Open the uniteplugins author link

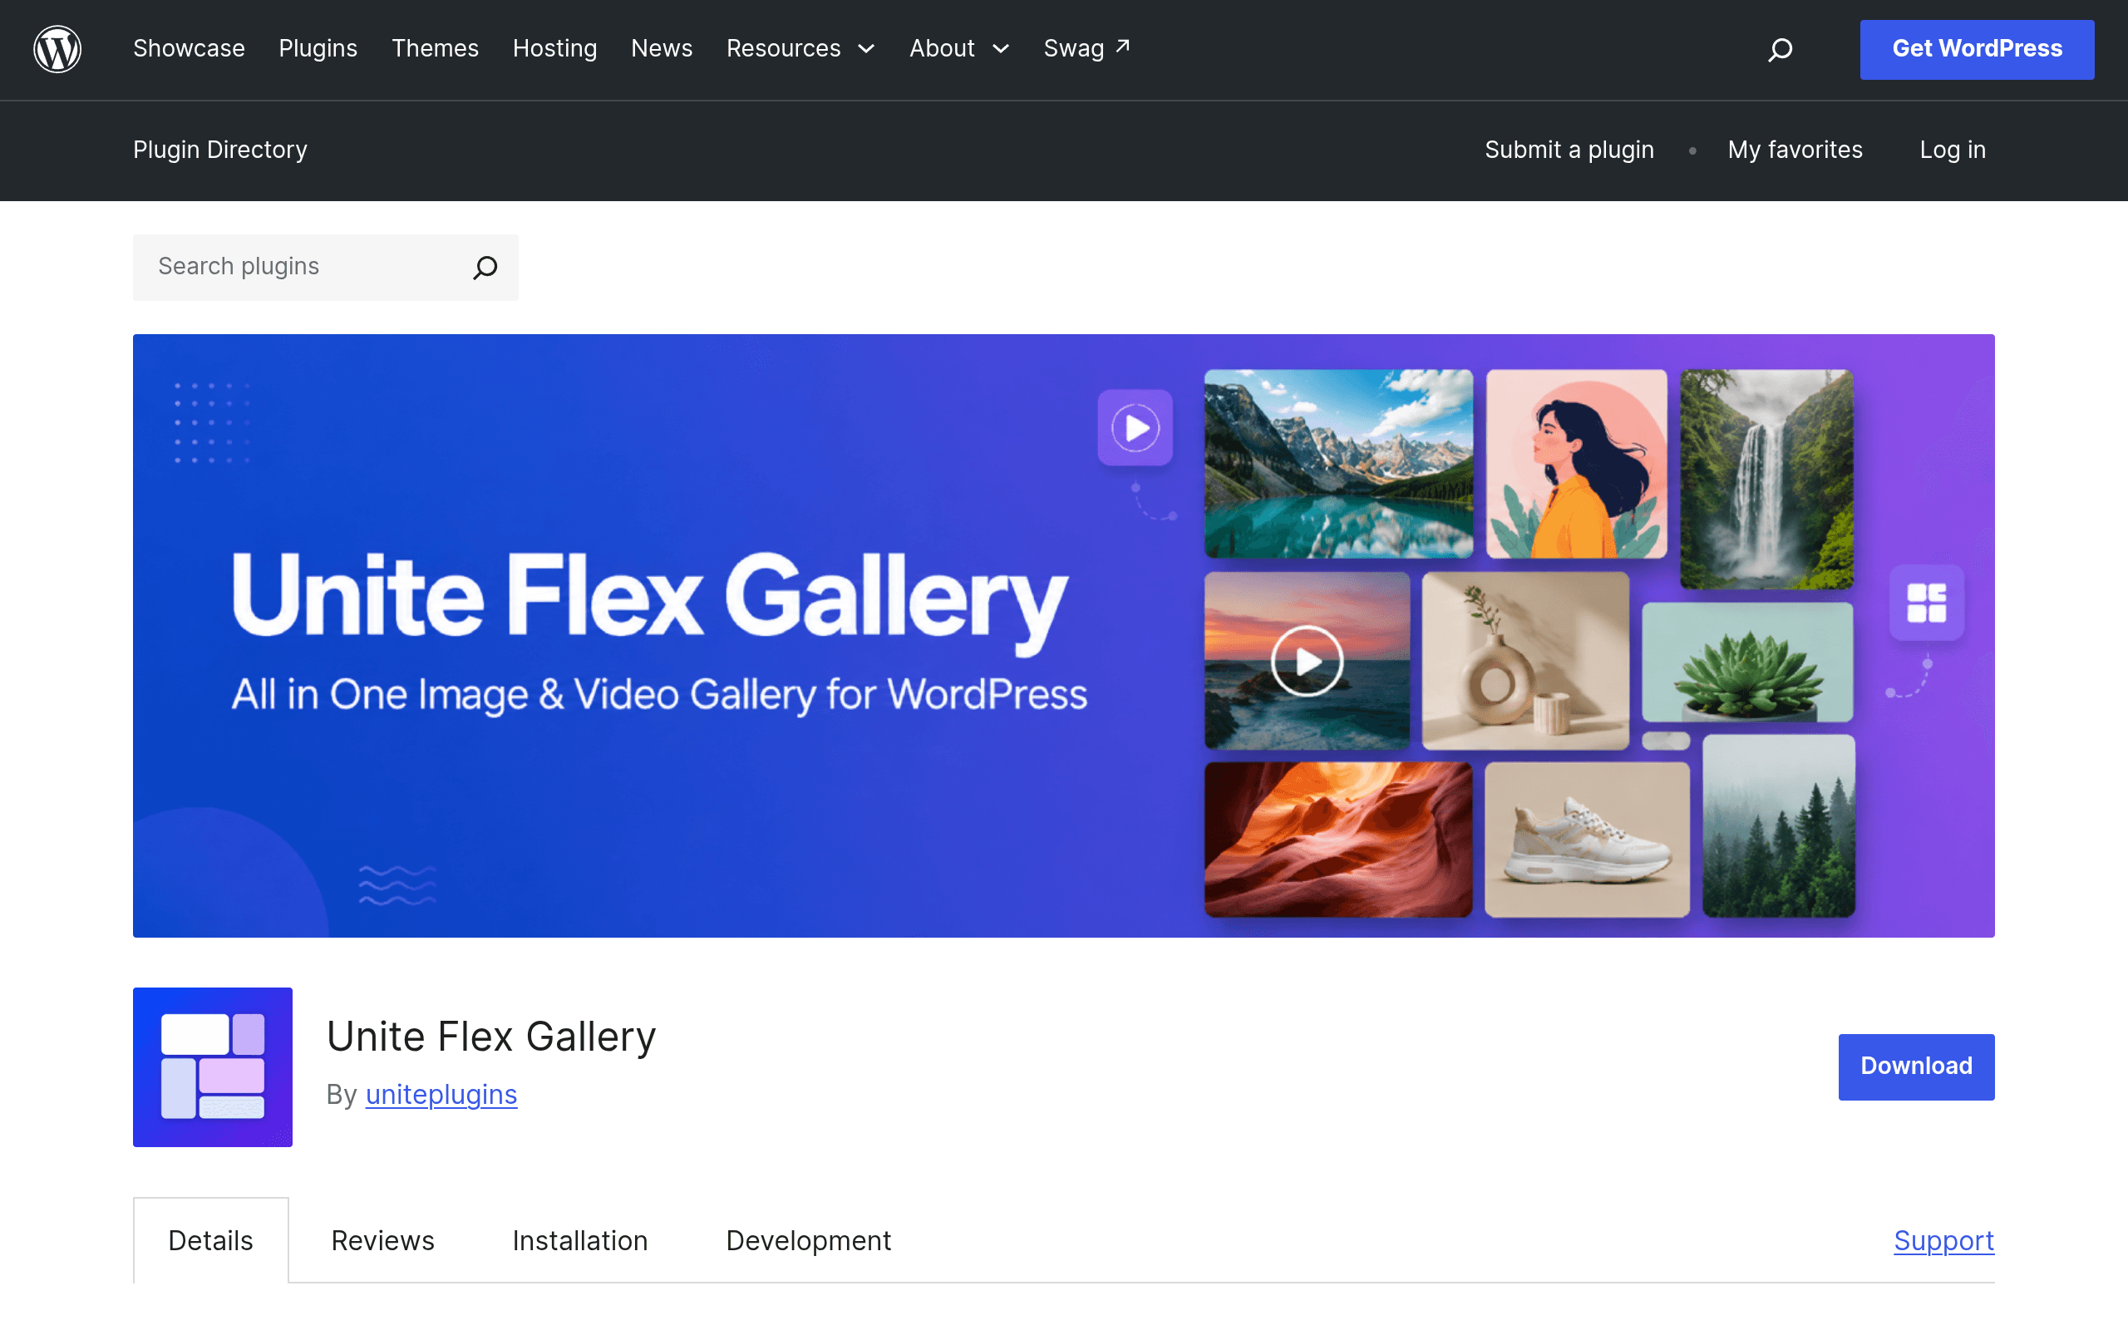(441, 1094)
